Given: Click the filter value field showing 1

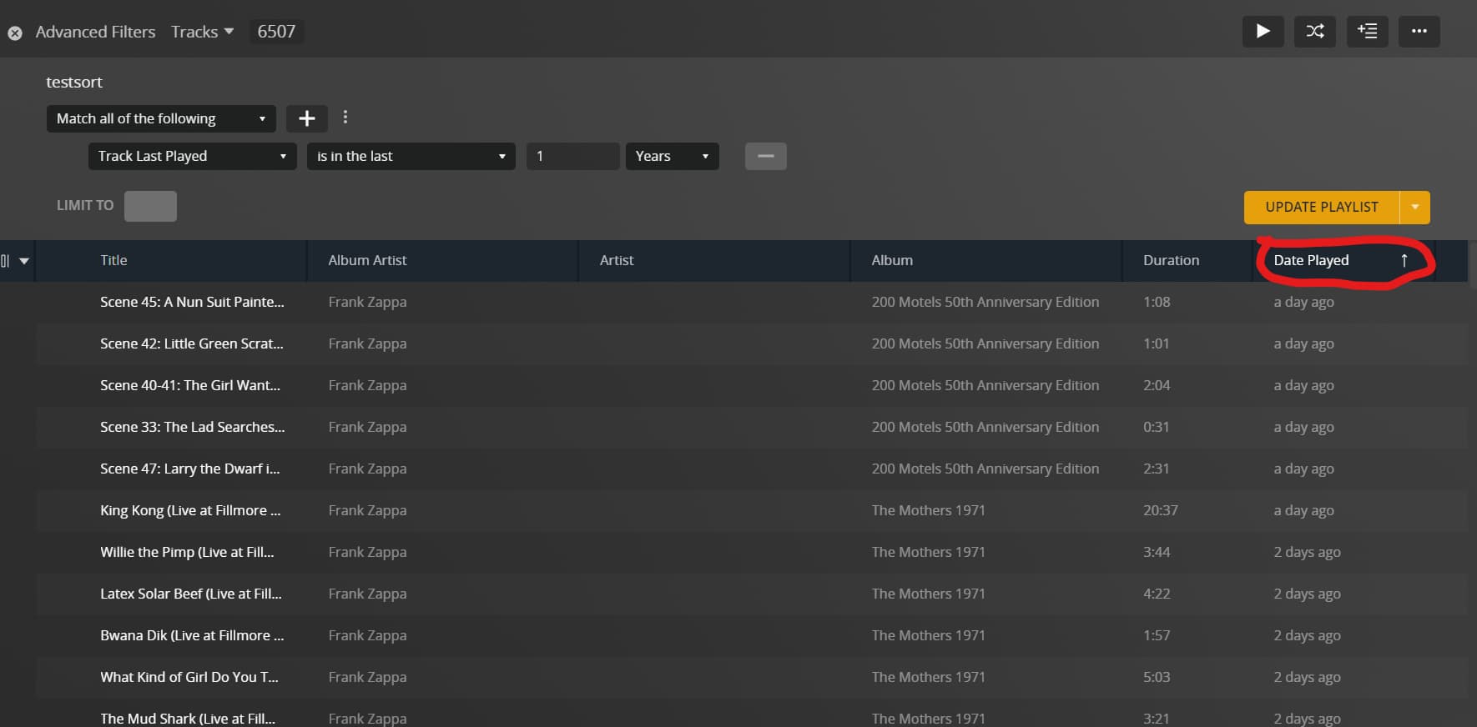Looking at the screenshot, I should [x=572, y=156].
